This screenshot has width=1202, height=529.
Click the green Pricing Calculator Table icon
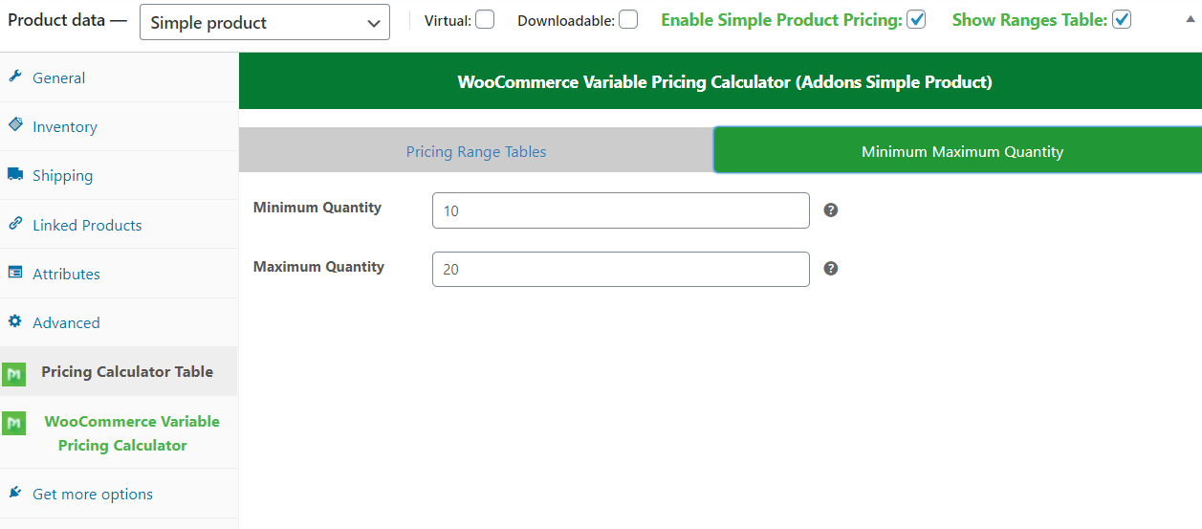13,374
